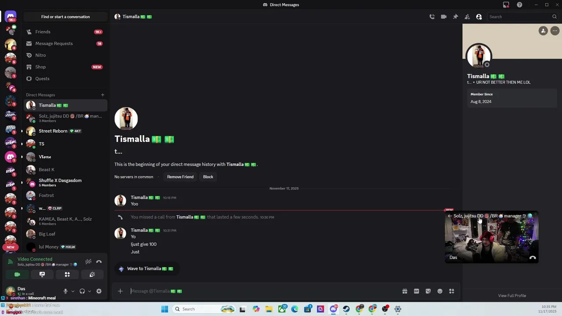The height and width of the screenshot is (316, 562).
Task: Open the Beast K conversation
Action: click(65, 169)
